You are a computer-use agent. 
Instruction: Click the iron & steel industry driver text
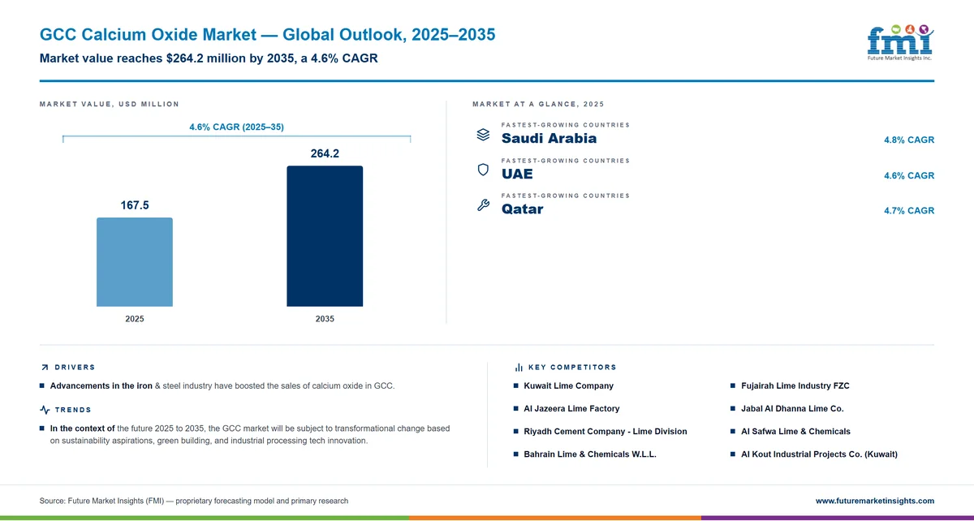click(x=222, y=386)
